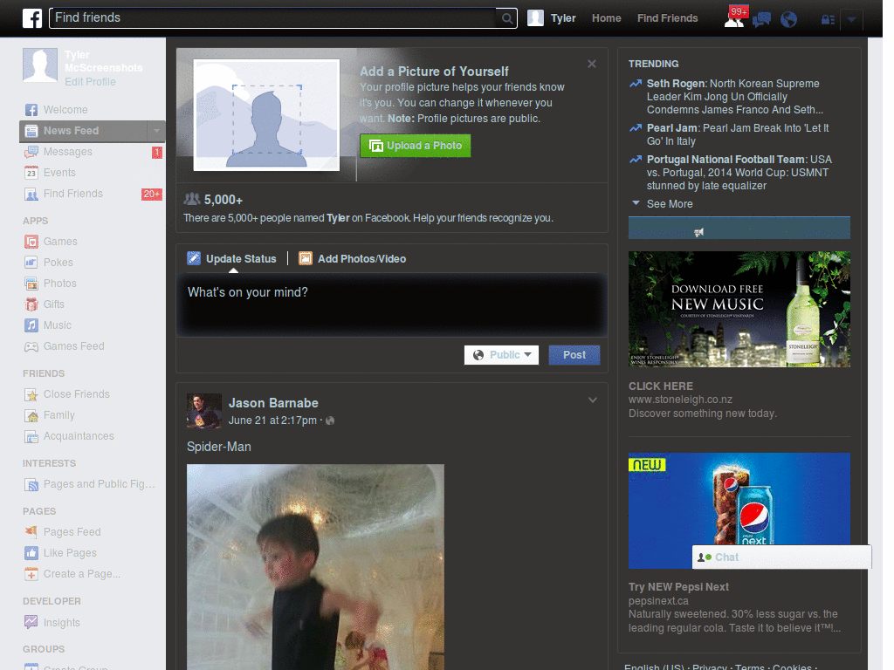Open the Spider-Man post photo
Image resolution: width=894 pixels, height=670 pixels.
click(x=315, y=567)
